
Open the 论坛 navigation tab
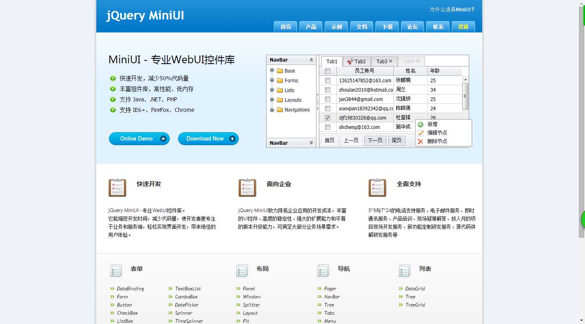412,26
